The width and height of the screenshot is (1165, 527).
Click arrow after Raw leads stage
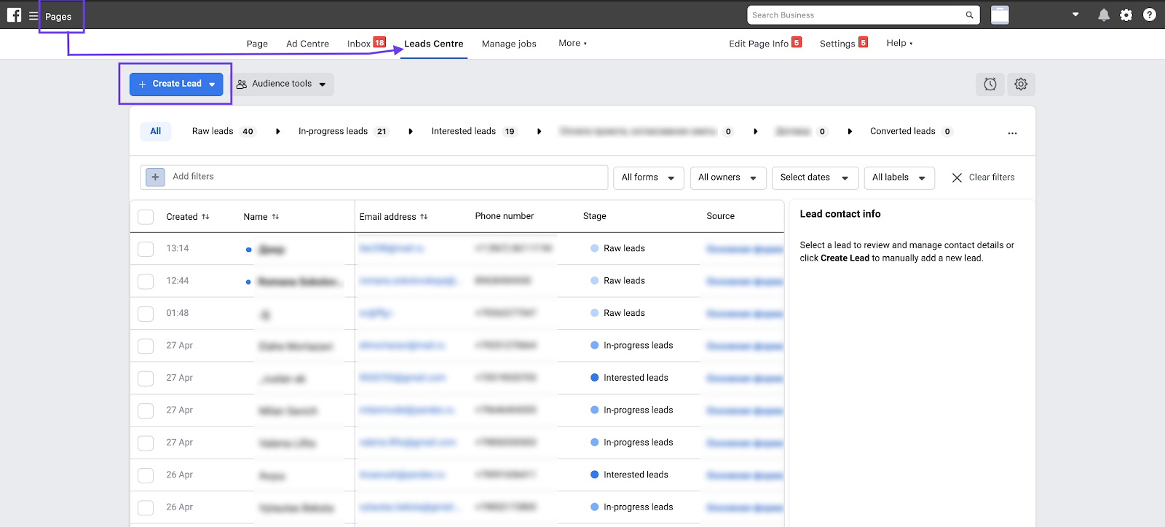278,132
